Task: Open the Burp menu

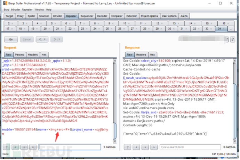Action: point(6,10)
